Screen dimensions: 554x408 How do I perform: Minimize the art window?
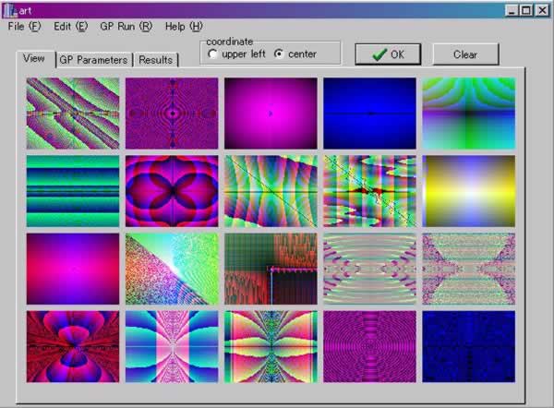(512, 10)
